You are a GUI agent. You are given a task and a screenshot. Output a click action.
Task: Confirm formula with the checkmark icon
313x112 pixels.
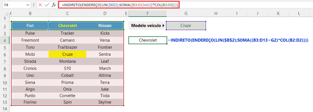pyautogui.click(x=47, y=5)
